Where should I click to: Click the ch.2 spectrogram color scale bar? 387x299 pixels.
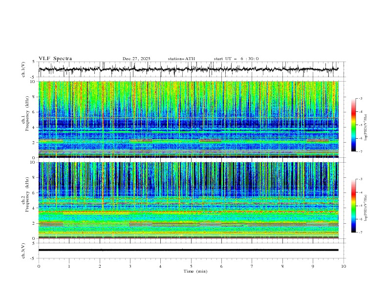(x=353, y=206)
